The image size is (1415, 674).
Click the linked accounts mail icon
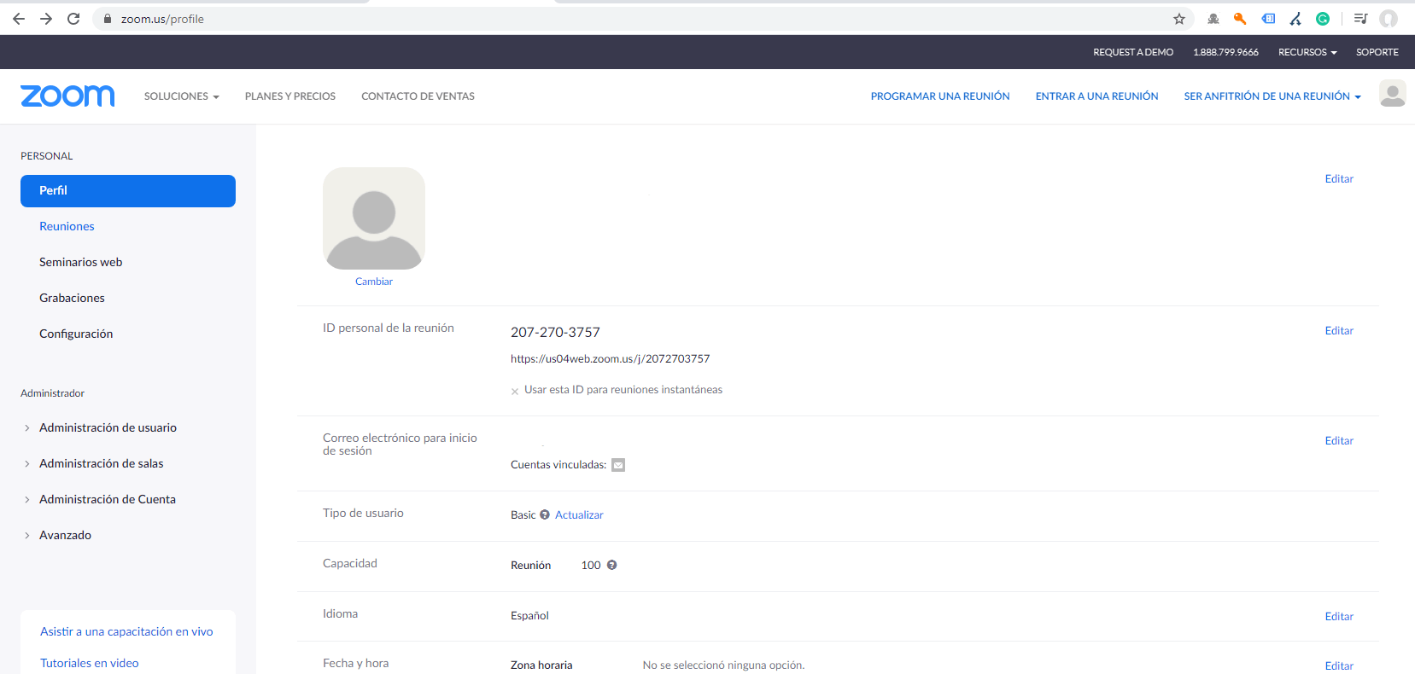pyautogui.click(x=618, y=465)
